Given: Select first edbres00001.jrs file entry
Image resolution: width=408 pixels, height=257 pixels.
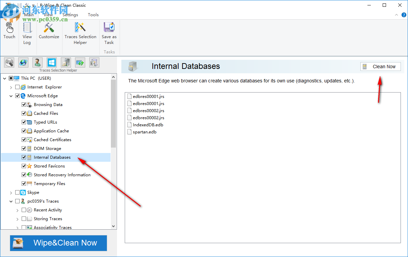Looking at the screenshot, I should (x=146, y=97).
